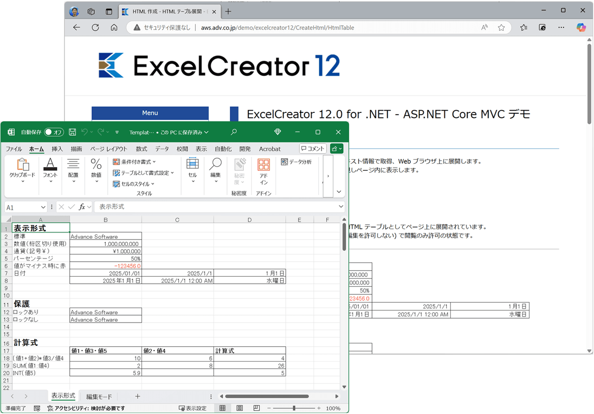Viewport: 594px width, 414px height.
Task: Select the 表示形式 sheet tab
Action: [x=63, y=396]
